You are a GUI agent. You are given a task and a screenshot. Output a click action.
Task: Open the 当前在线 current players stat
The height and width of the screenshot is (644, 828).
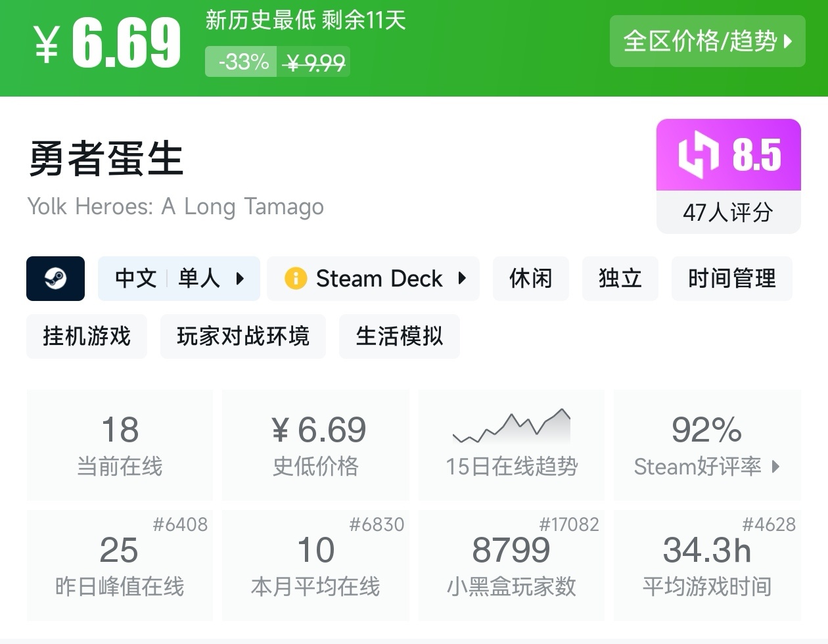click(x=120, y=445)
